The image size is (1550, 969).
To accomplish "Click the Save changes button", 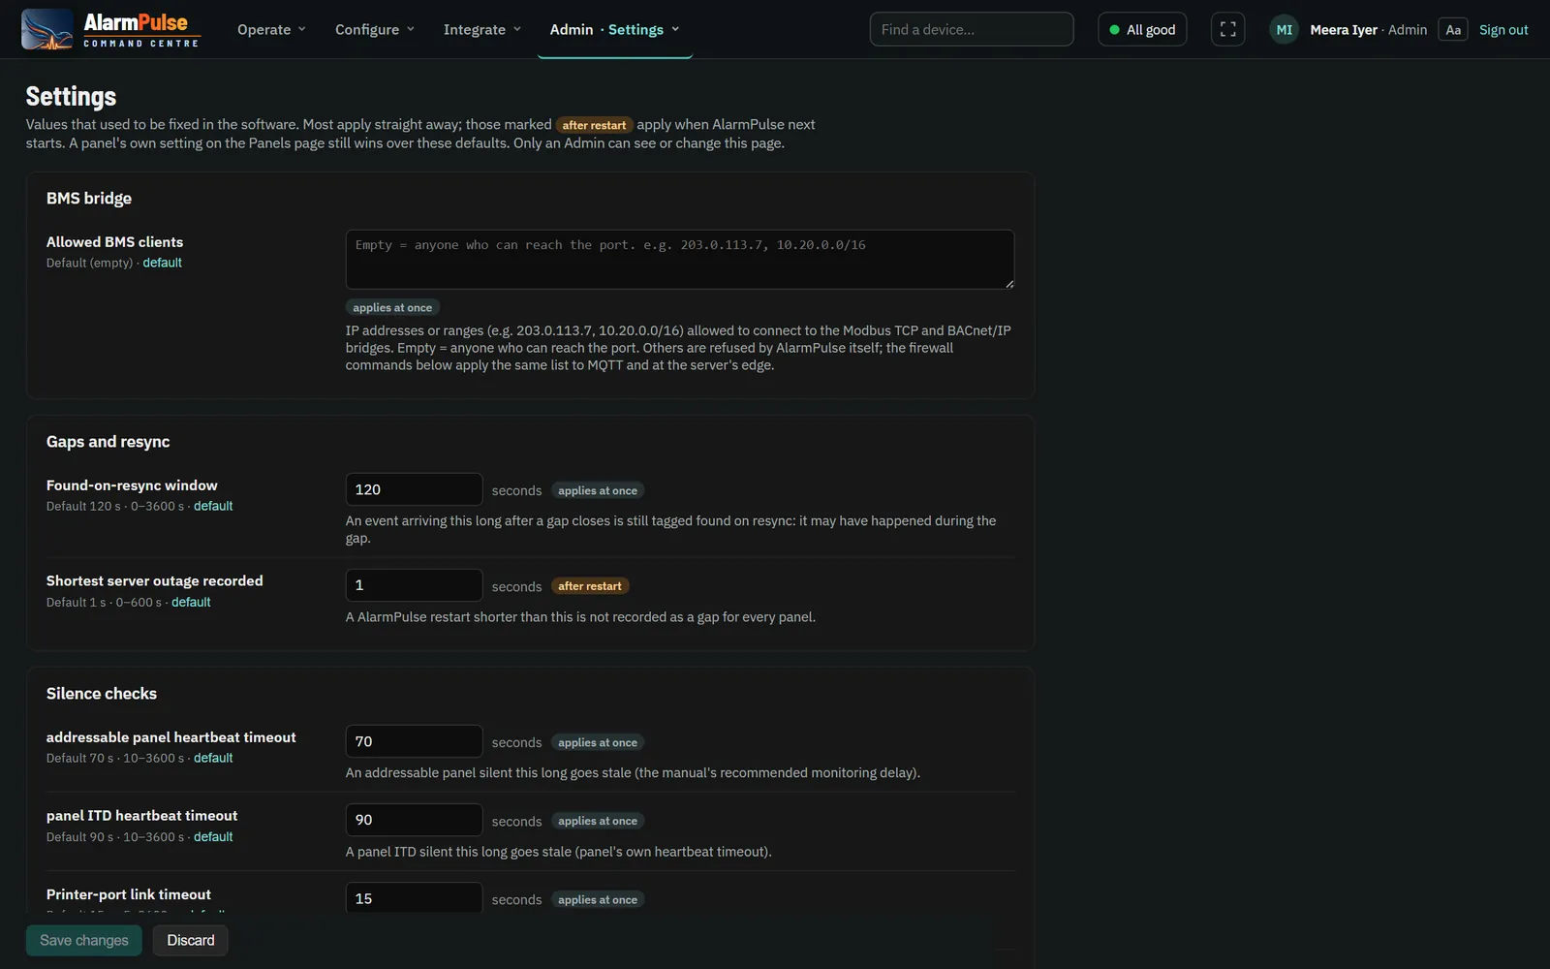I will (84, 940).
